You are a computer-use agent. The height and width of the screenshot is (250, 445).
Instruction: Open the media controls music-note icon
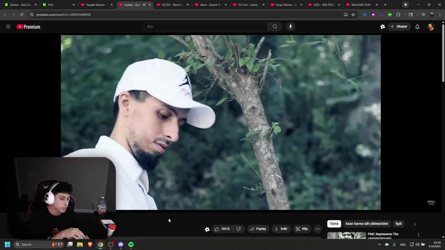(x=423, y=15)
